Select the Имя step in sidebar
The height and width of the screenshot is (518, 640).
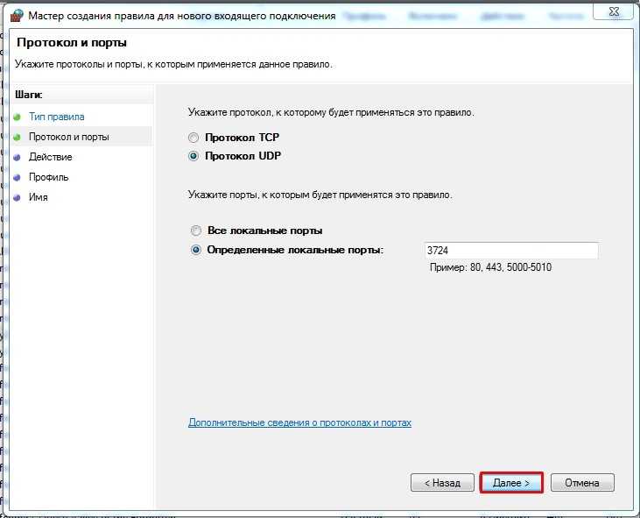pos(38,197)
